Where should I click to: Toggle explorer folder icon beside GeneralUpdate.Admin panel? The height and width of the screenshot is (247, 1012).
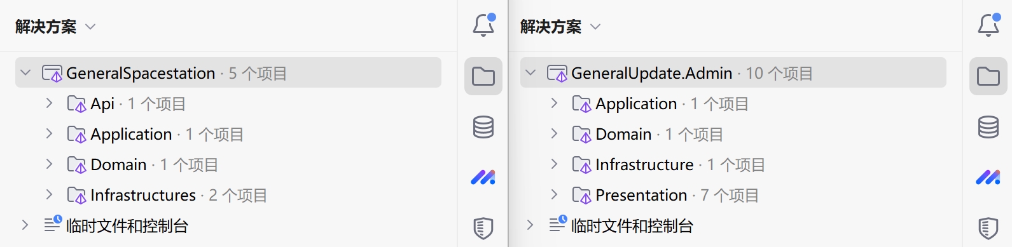988,76
